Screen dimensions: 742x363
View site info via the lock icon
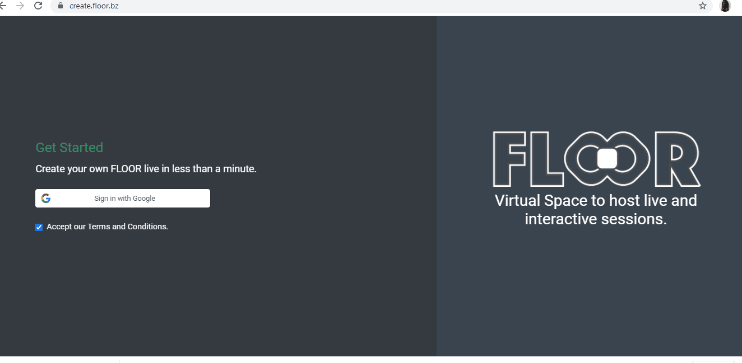coord(61,6)
